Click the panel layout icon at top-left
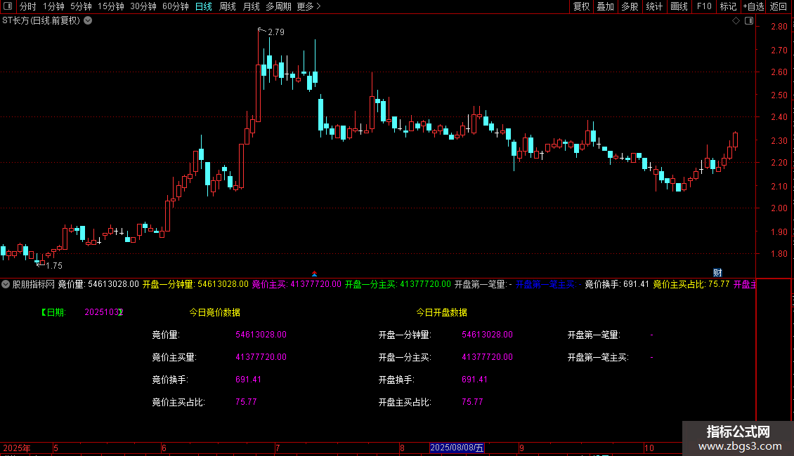This screenshot has height=456, width=794. point(8,6)
